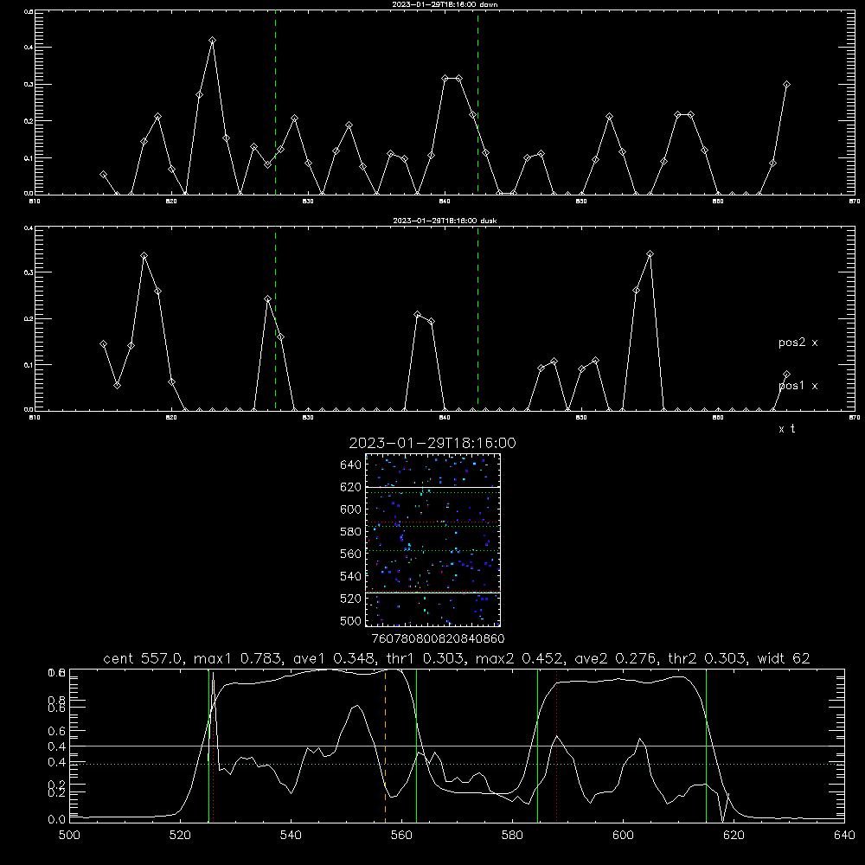Click the image y-axis label 540
Image resolution: width=865 pixels, height=865 pixels.
[x=351, y=576]
